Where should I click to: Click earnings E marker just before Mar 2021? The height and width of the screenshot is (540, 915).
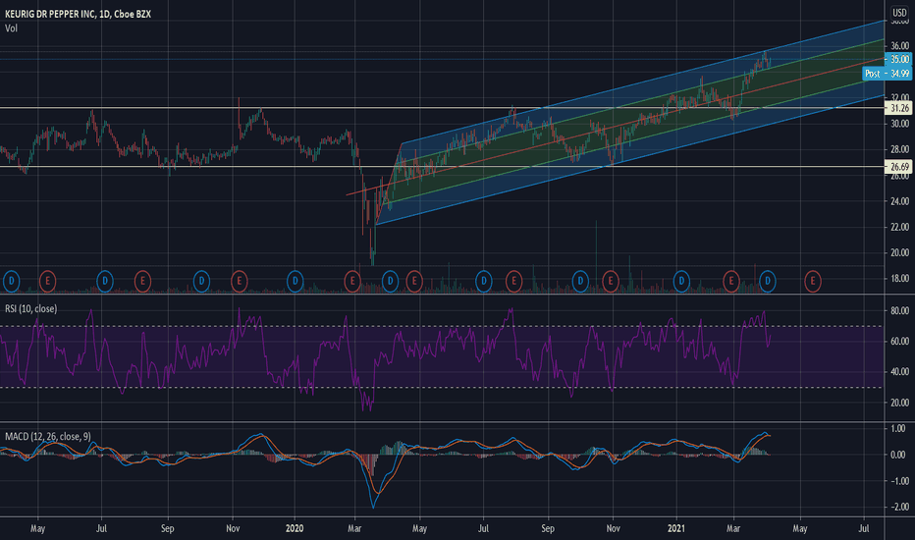pyautogui.click(x=731, y=282)
